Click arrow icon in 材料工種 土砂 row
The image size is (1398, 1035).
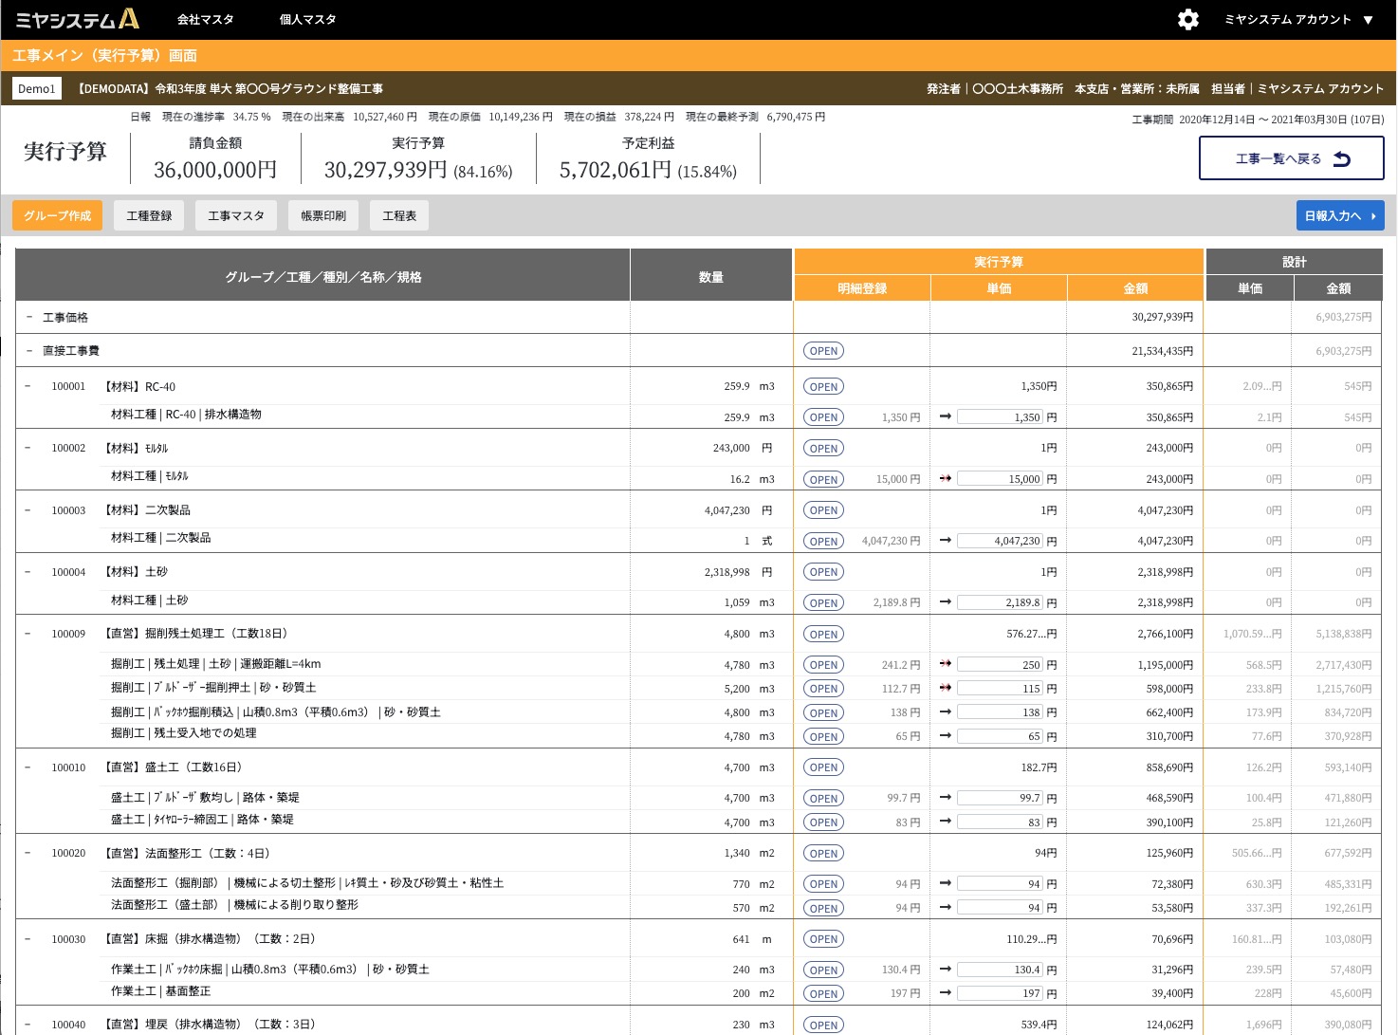click(946, 601)
